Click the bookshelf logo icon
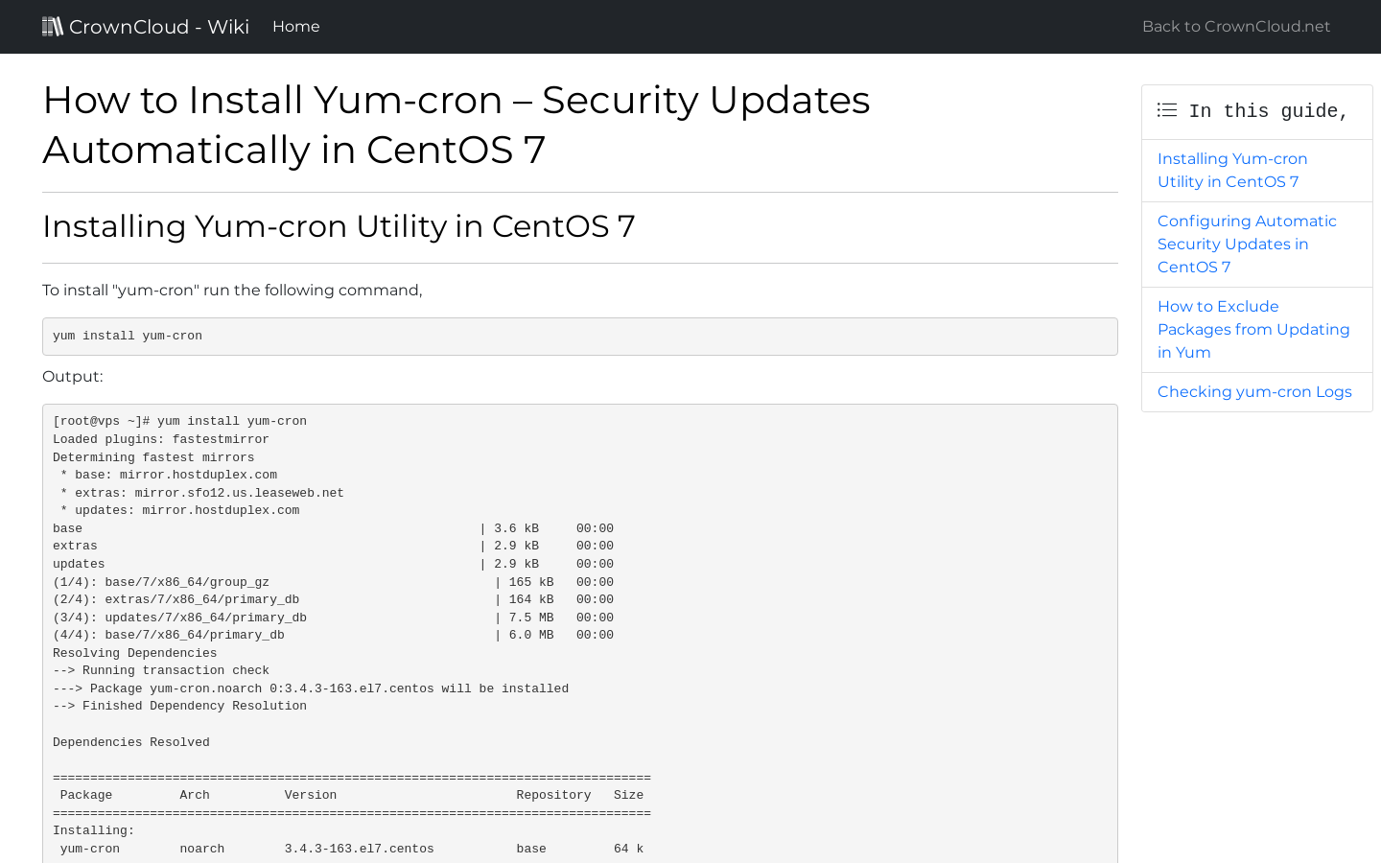This screenshot has width=1381, height=863. [x=53, y=26]
